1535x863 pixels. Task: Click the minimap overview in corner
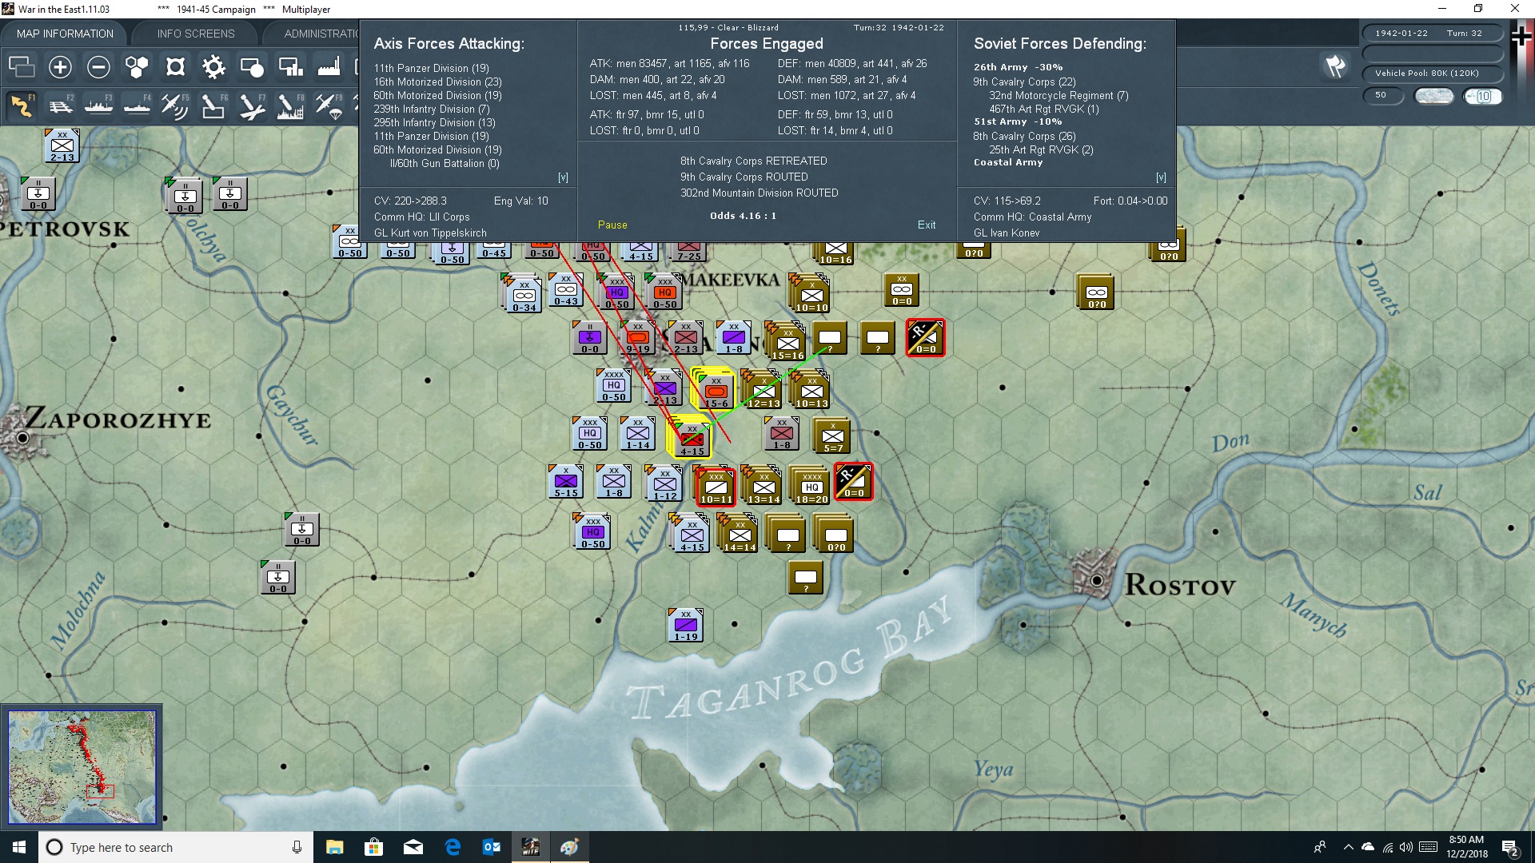pyautogui.click(x=82, y=768)
